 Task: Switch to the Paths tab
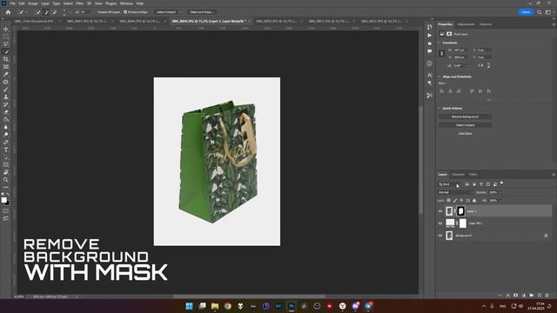(x=473, y=174)
